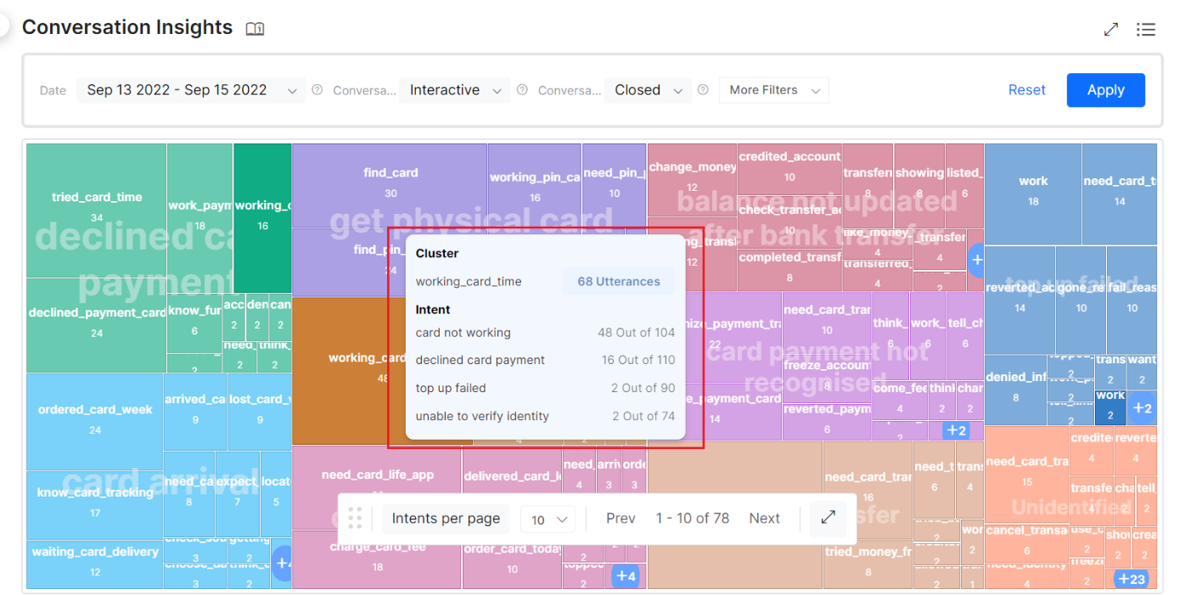Open the Interactive conversation type dropdown
The width and height of the screenshot is (1185, 595).
(x=455, y=90)
